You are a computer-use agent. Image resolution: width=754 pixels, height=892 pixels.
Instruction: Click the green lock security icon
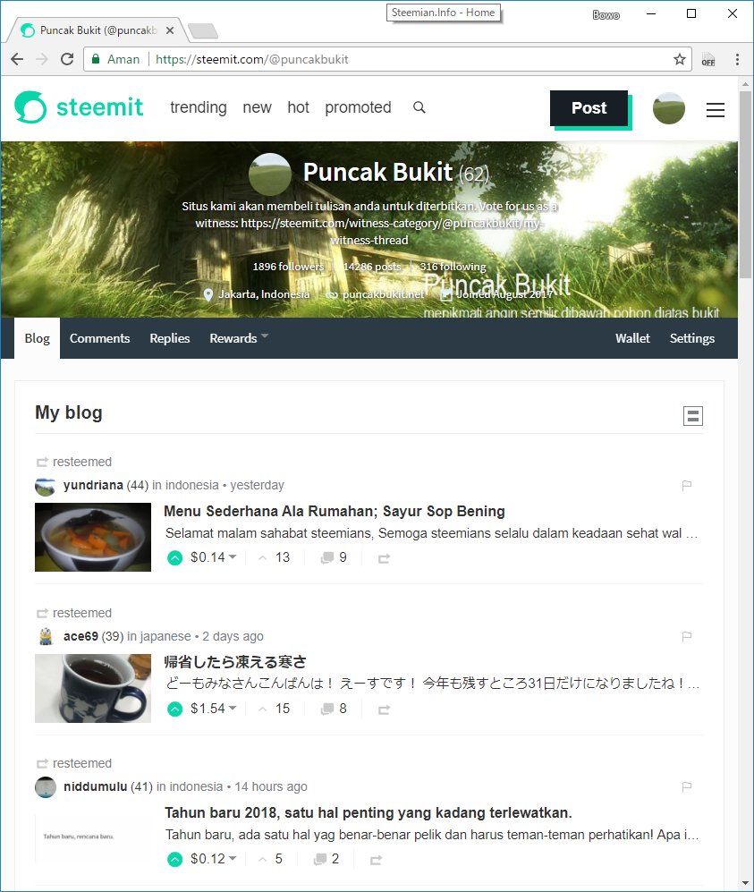(x=96, y=58)
